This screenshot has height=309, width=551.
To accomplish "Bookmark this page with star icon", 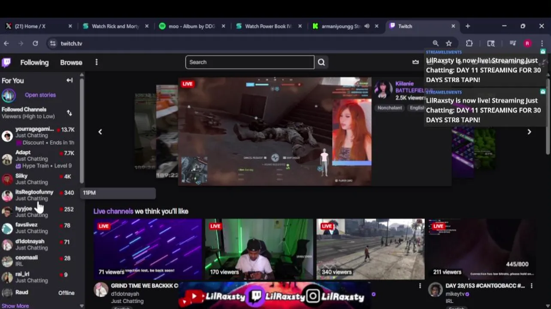I will pos(449,43).
